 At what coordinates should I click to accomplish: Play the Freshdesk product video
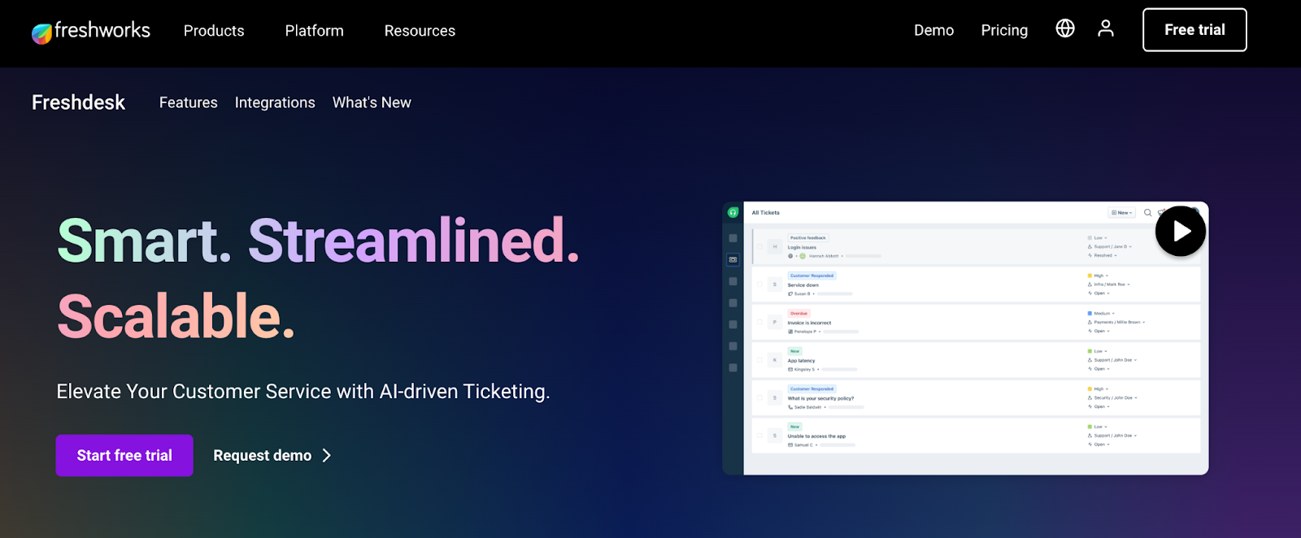click(1180, 232)
